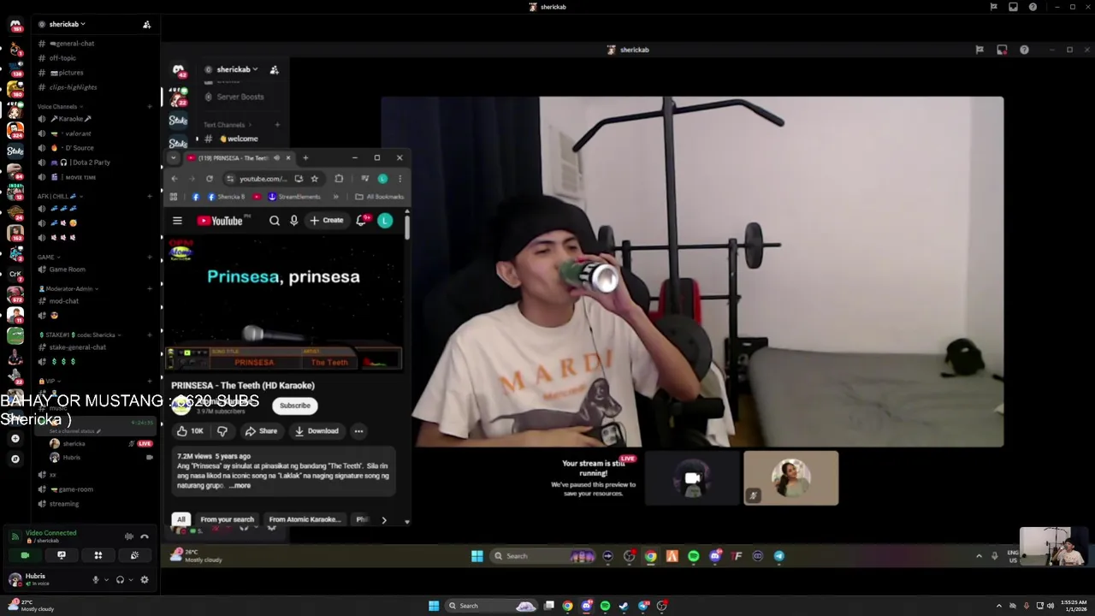This screenshot has height=616, width=1095.
Task: Show hidden tray icons chevron on bottom taskbar
Action: click(x=998, y=606)
